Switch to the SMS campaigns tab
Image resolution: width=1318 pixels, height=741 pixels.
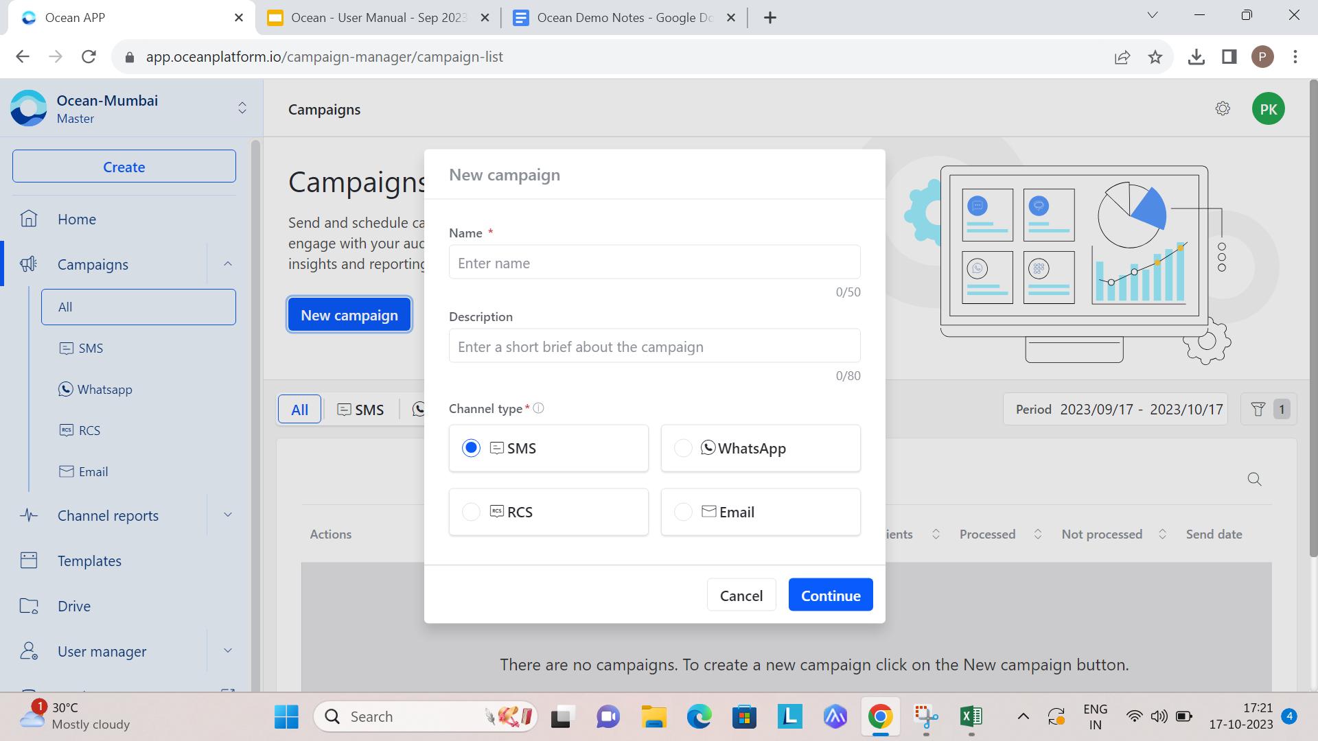click(x=360, y=410)
